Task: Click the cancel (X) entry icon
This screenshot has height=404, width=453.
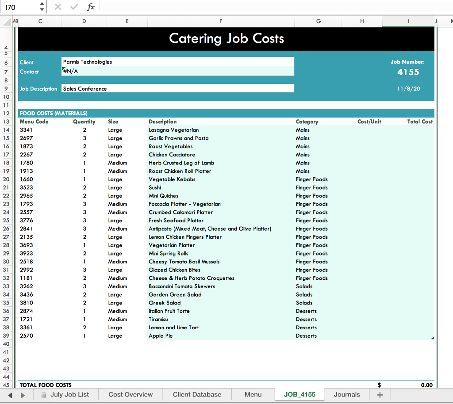Action: click(x=57, y=7)
